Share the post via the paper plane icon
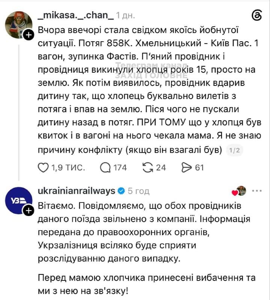The height and width of the screenshot is (300, 270). (x=187, y=168)
